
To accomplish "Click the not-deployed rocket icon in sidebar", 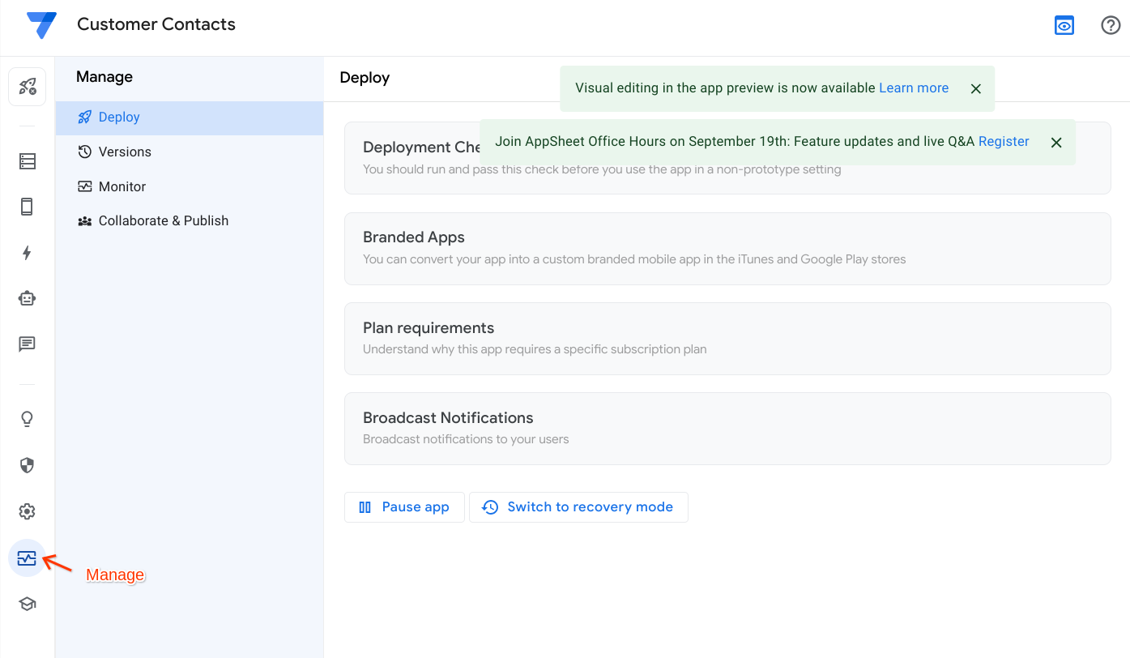I will [x=28, y=87].
